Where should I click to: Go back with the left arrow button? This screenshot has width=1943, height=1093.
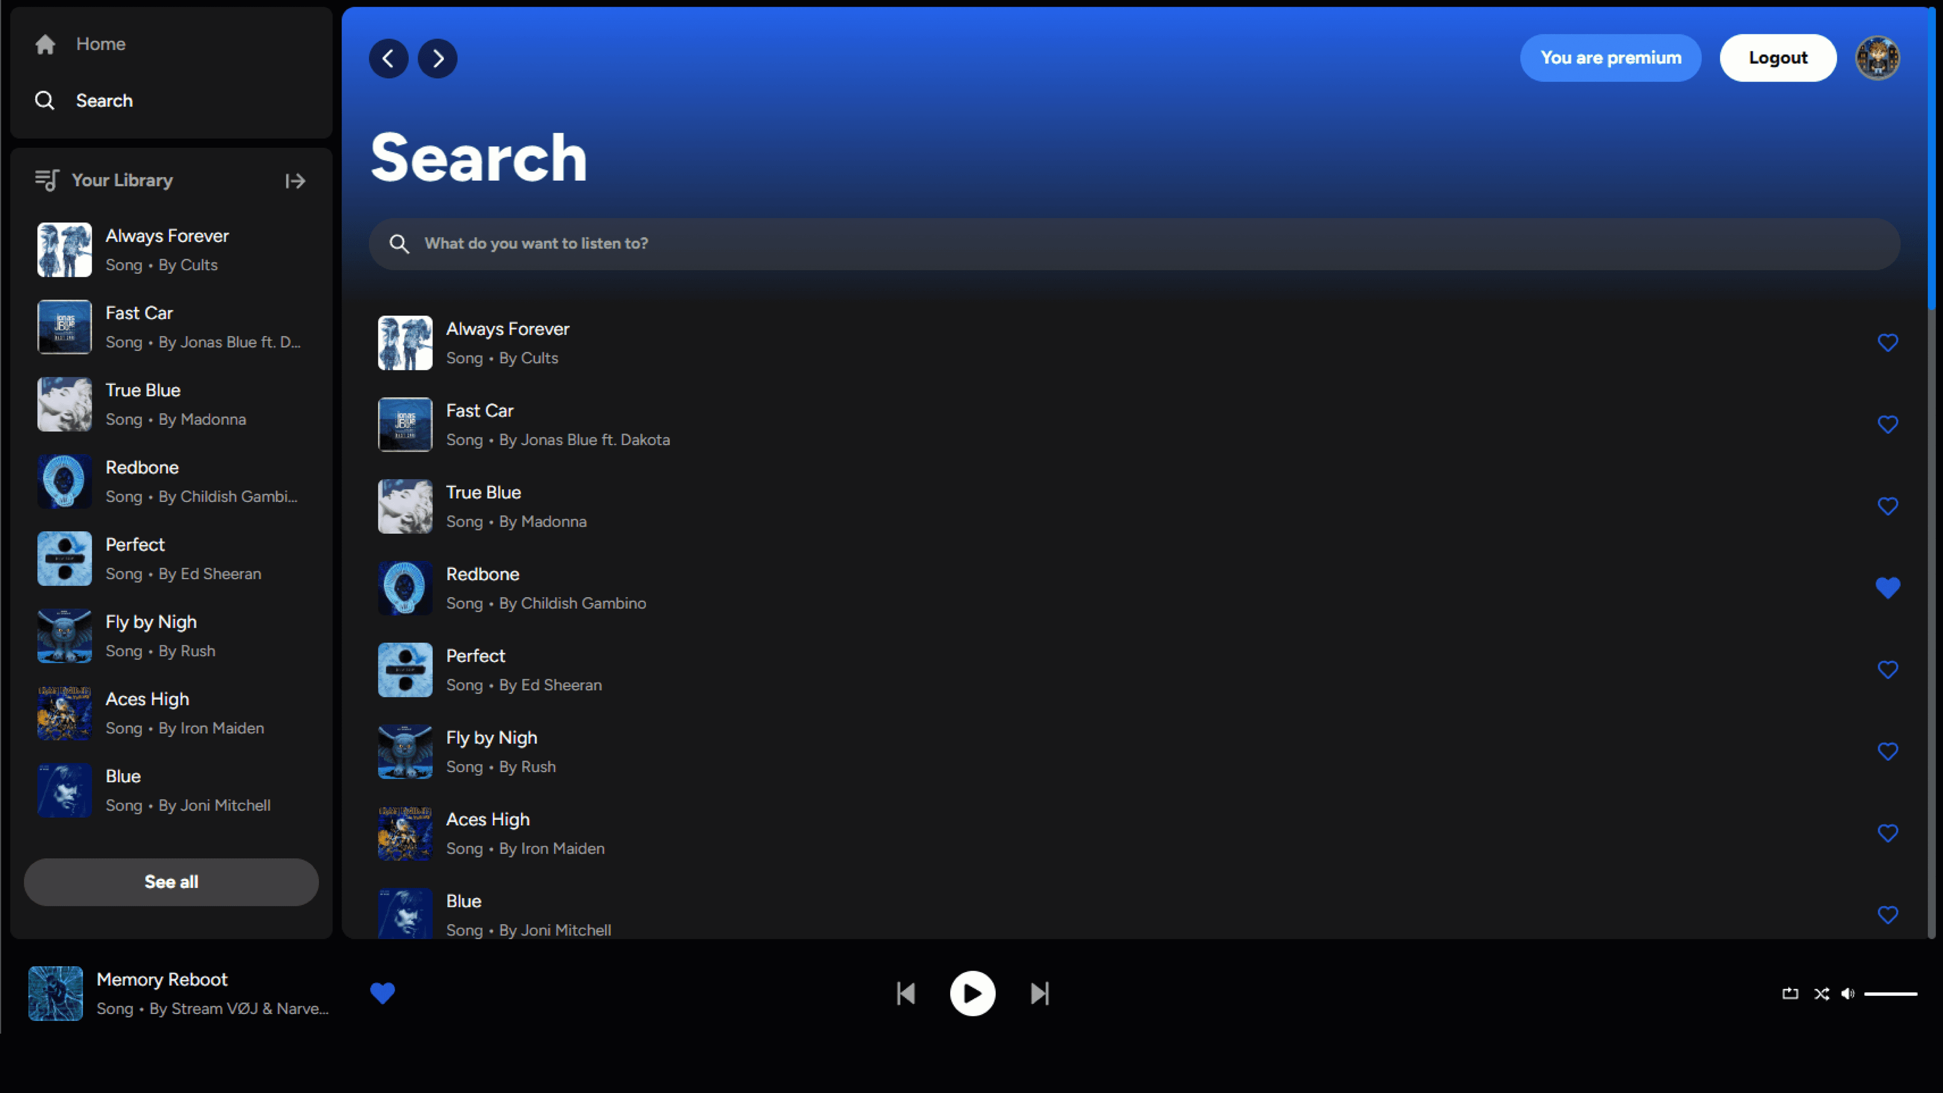click(x=389, y=58)
